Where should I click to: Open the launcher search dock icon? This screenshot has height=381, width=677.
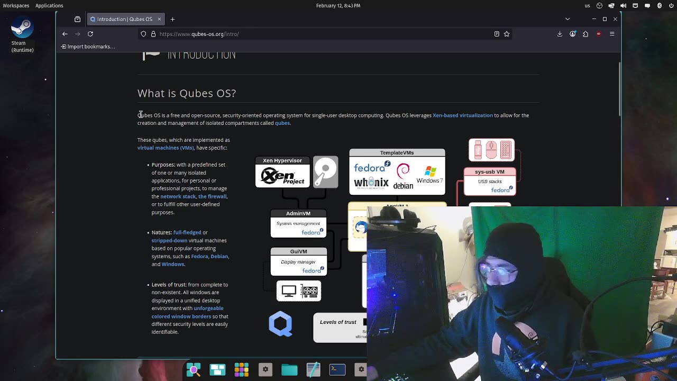[194, 369]
